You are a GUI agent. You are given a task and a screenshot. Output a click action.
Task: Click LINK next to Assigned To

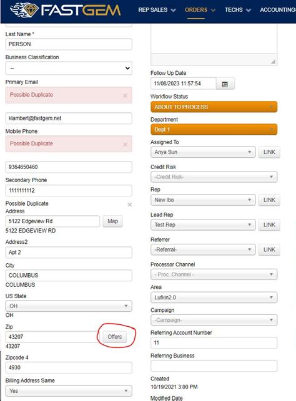269,152
